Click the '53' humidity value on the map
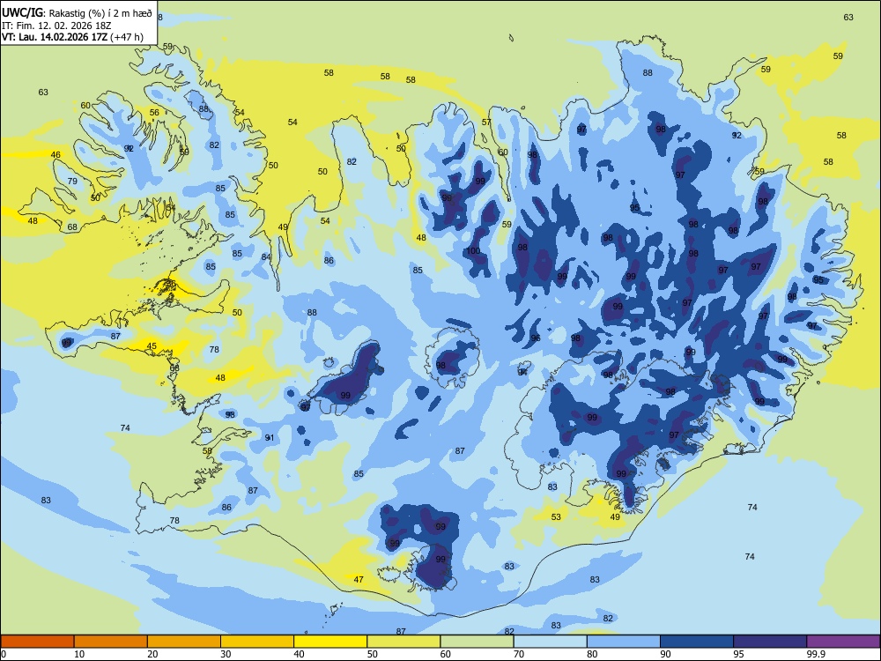This screenshot has width=881, height=661. [556, 517]
